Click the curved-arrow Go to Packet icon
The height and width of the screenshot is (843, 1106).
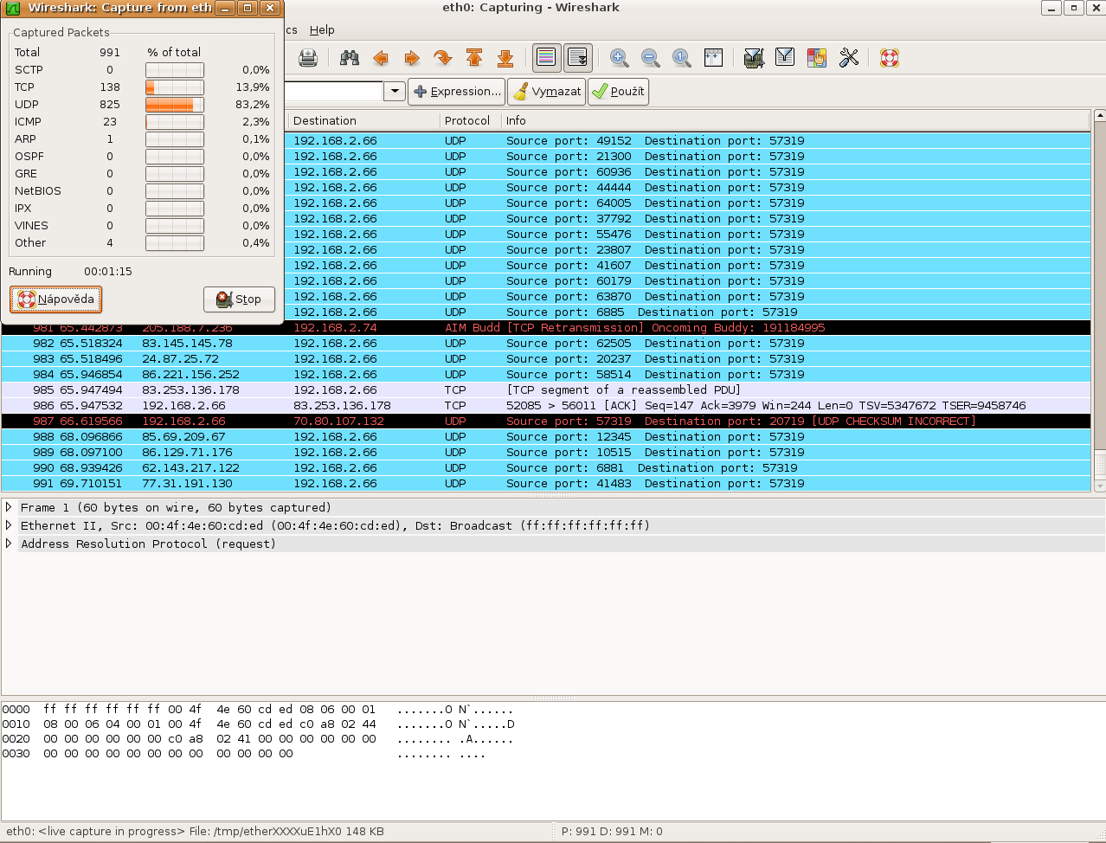(443, 58)
